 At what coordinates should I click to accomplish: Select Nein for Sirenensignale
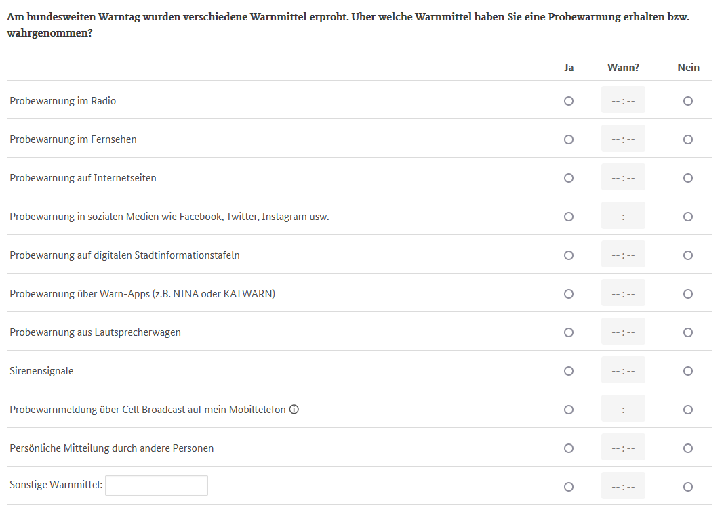pyautogui.click(x=688, y=370)
